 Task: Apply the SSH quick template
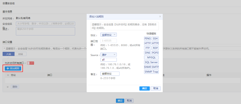tap(155, 39)
